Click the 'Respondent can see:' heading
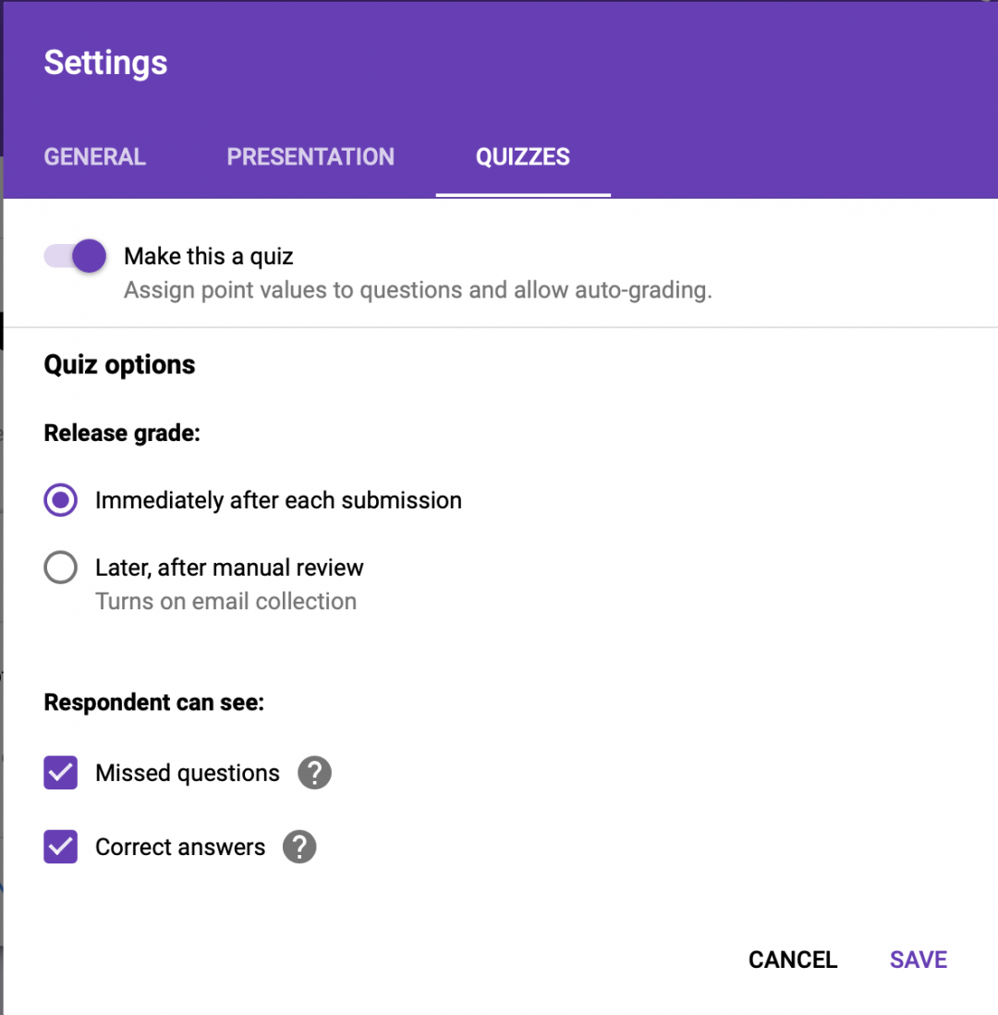 point(153,703)
